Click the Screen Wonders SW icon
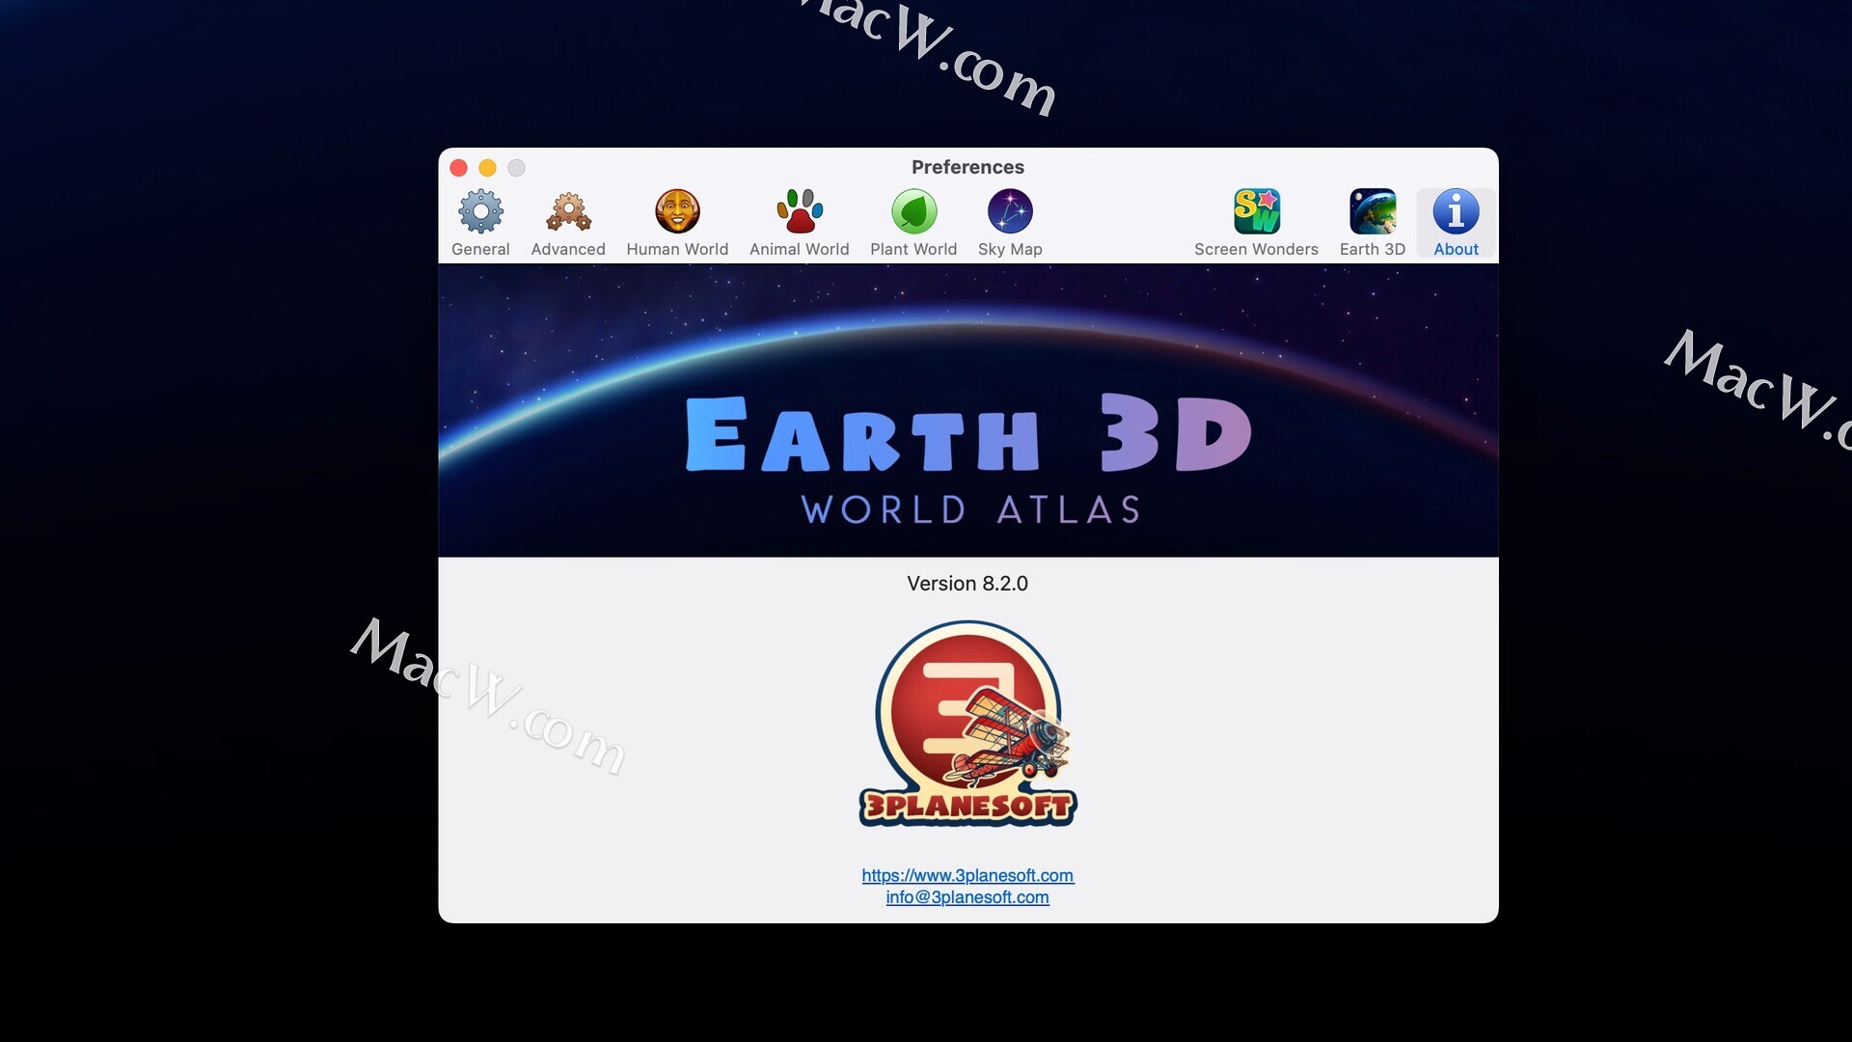Screen dimensions: 1852x1042 coord(1256,223)
